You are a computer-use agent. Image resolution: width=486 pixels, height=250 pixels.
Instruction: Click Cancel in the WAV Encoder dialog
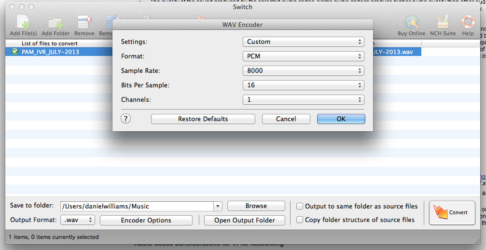click(286, 119)
